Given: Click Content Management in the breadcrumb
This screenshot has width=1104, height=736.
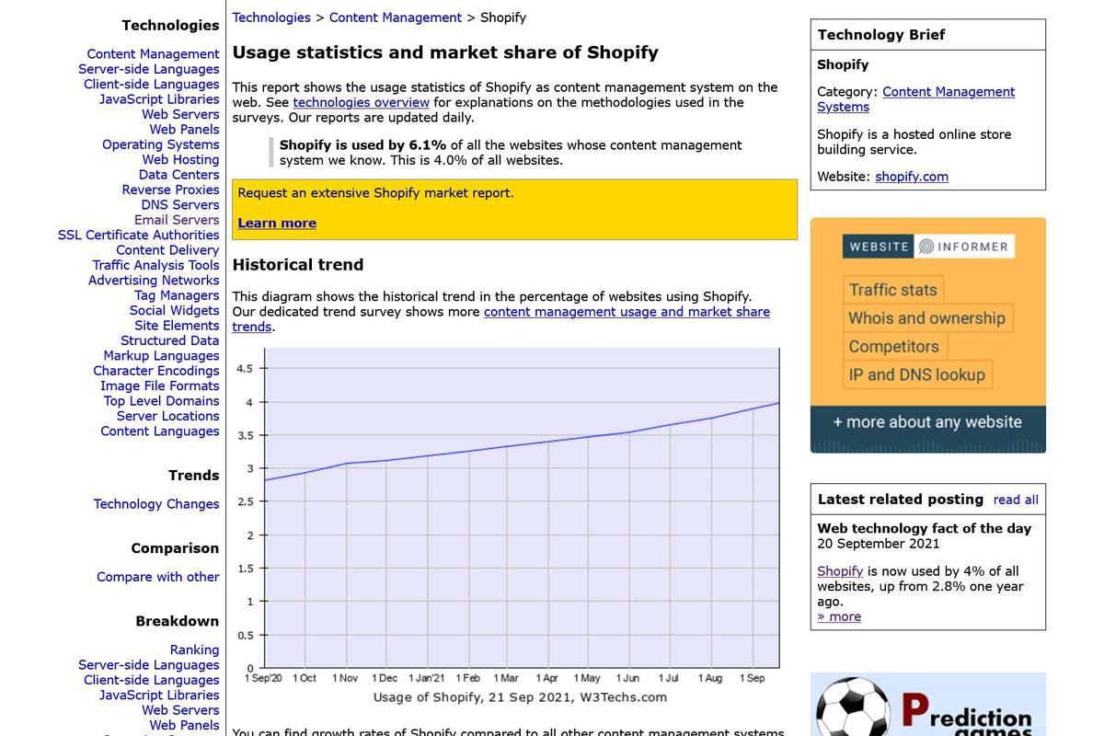Looking at the screenshot, I should pos(396,17).
